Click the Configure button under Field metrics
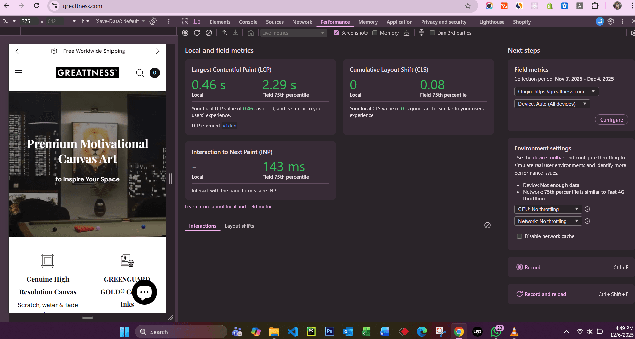This screenshot has width=635, height=339. 611,119
